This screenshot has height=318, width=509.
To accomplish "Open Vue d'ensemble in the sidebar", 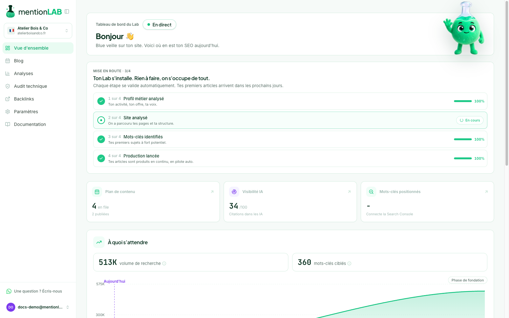I will click(38, 48).
